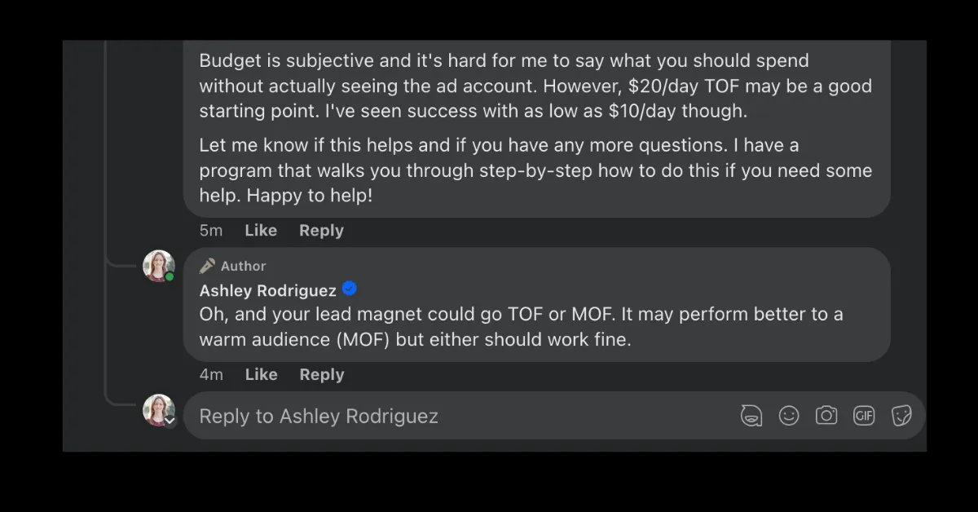This screenshot has width=978, height=512.
Task: Click the Author label above the name
Action: (243, 266)
